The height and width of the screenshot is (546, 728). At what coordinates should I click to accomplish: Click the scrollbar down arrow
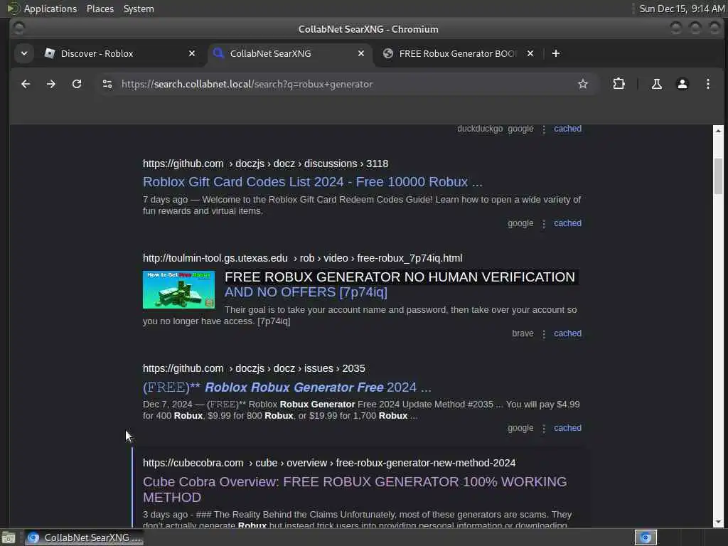[x=718, y=523]
